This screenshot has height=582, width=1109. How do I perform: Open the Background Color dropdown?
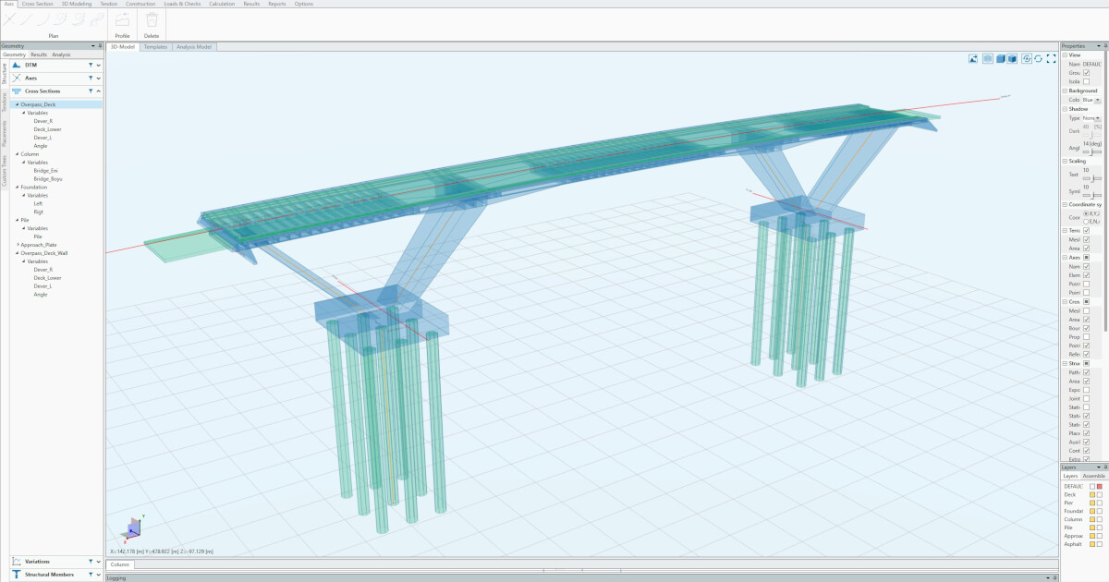[x=1097, y=100]
